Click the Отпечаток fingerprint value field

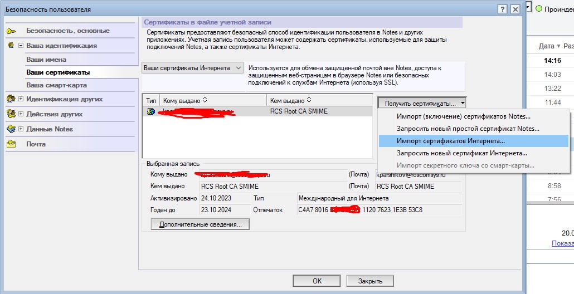pos(380,210)
